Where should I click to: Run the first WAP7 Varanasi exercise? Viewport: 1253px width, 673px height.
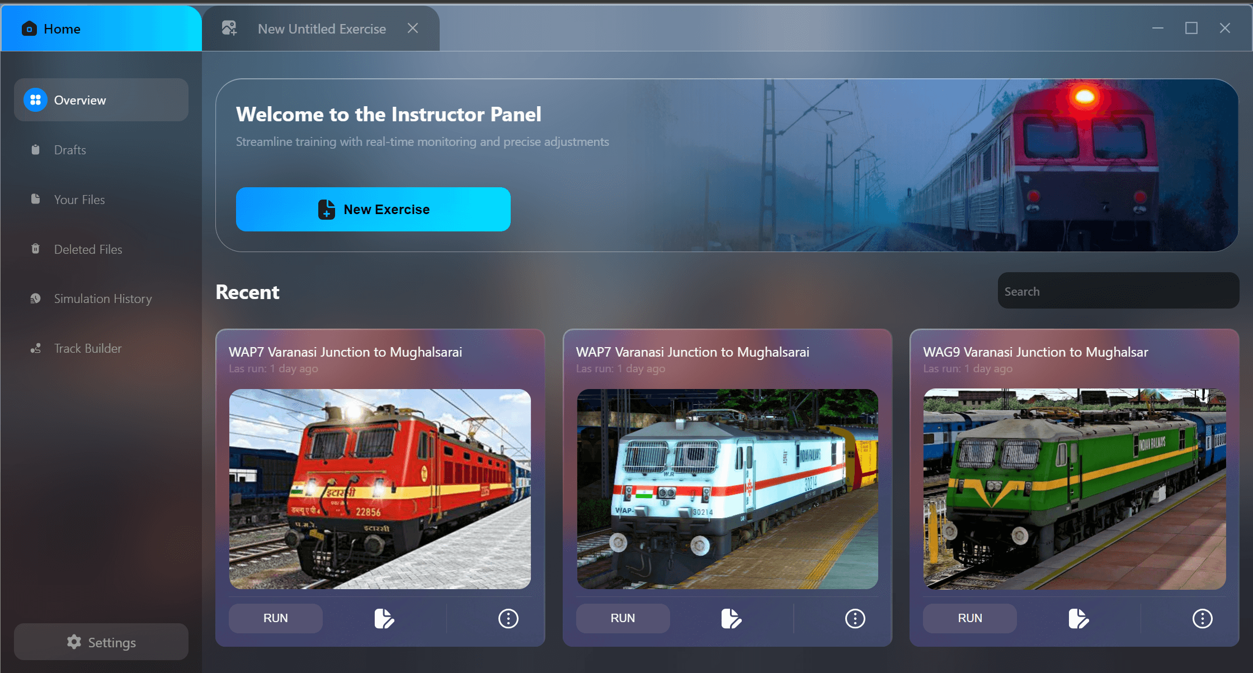point(275,618)
